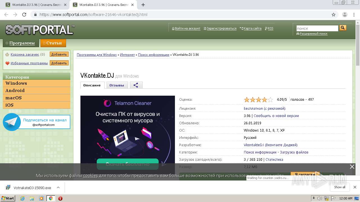Open the Chrome three-dot menu
The height and width of the screenshot is (202, 360).
pos(354,15)
